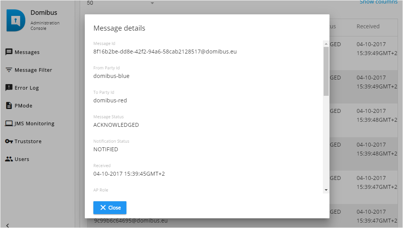Screen dimensions: 403x228
Task: Sort by the Received column header
Action: click(368, 26)
